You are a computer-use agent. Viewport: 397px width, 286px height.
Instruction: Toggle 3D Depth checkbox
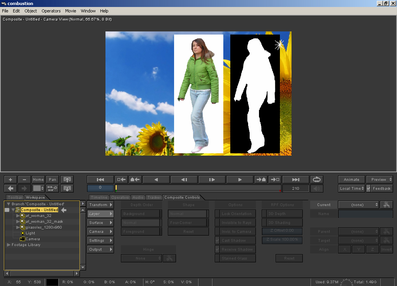[264, 213]
